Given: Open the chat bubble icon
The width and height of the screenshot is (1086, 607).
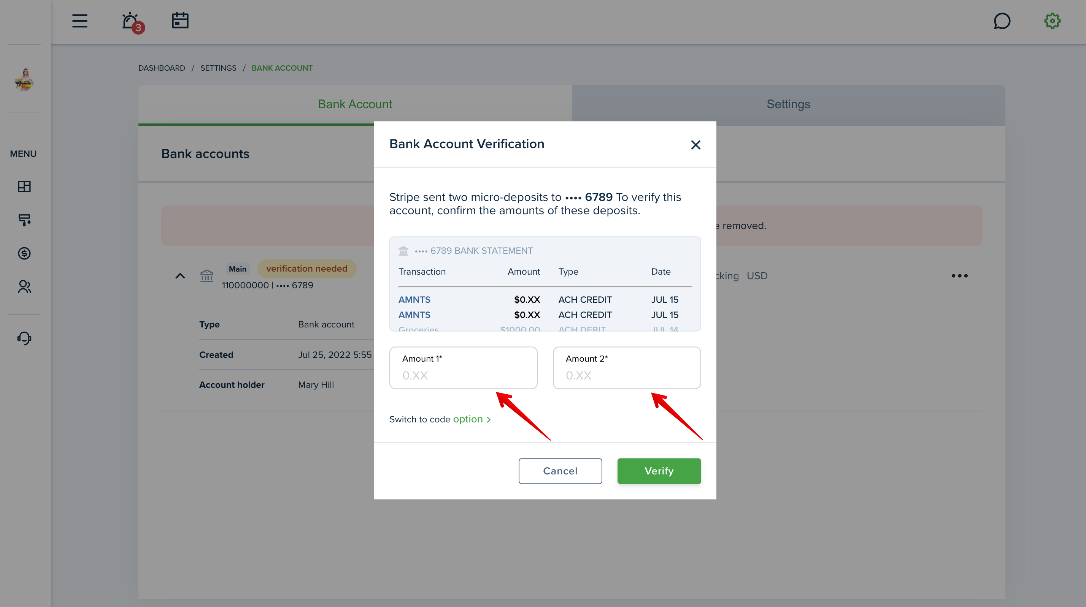Looking at the screenshot, I should point(1002,21).
